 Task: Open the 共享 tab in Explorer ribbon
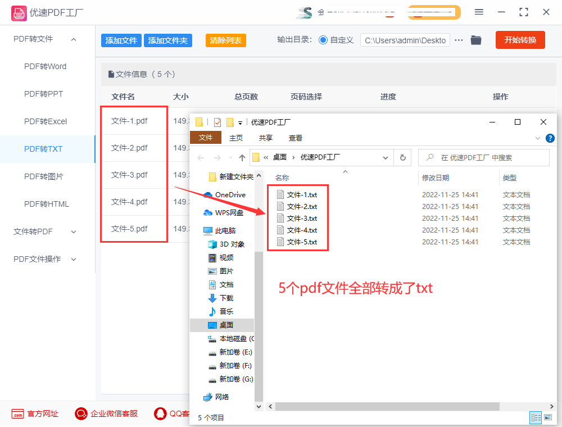(266, 138)
